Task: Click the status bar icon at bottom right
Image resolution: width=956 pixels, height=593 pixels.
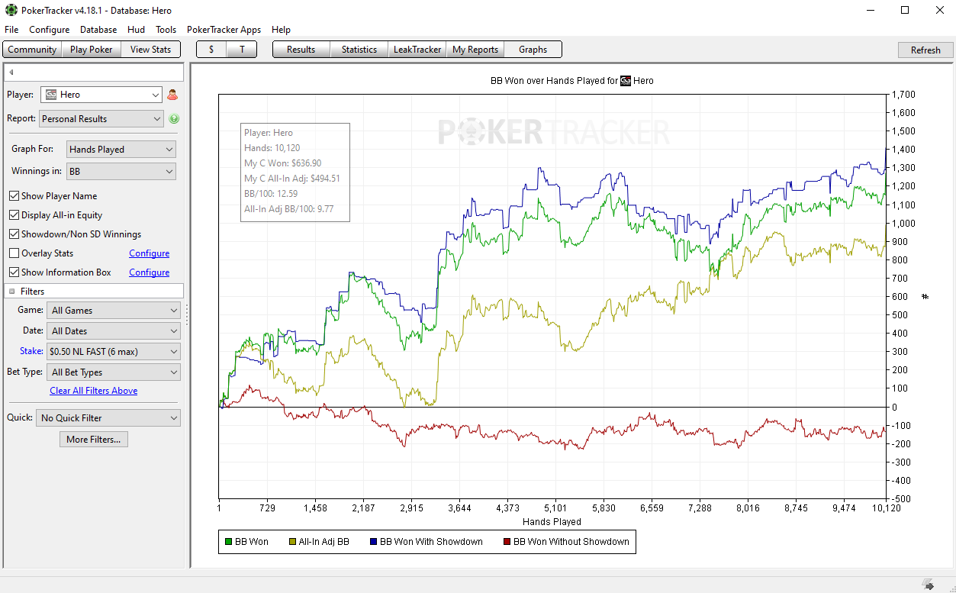Action: pyautogui.click(x=928, y=585)
